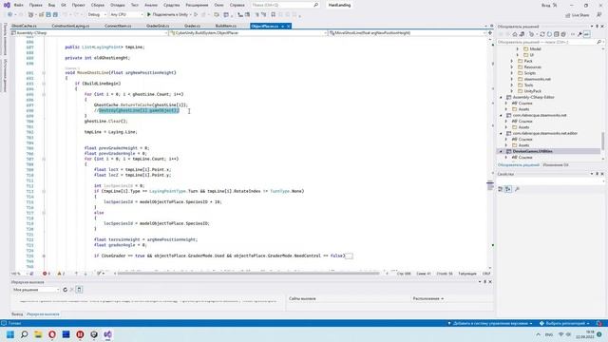Expand the Resources folder
The width and height of the screenshot is (608, 342).
point(512,67)
